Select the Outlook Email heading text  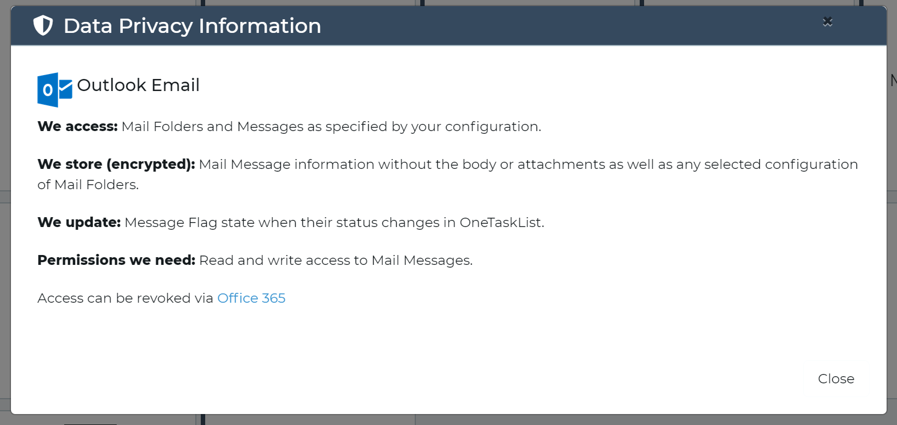138,85
